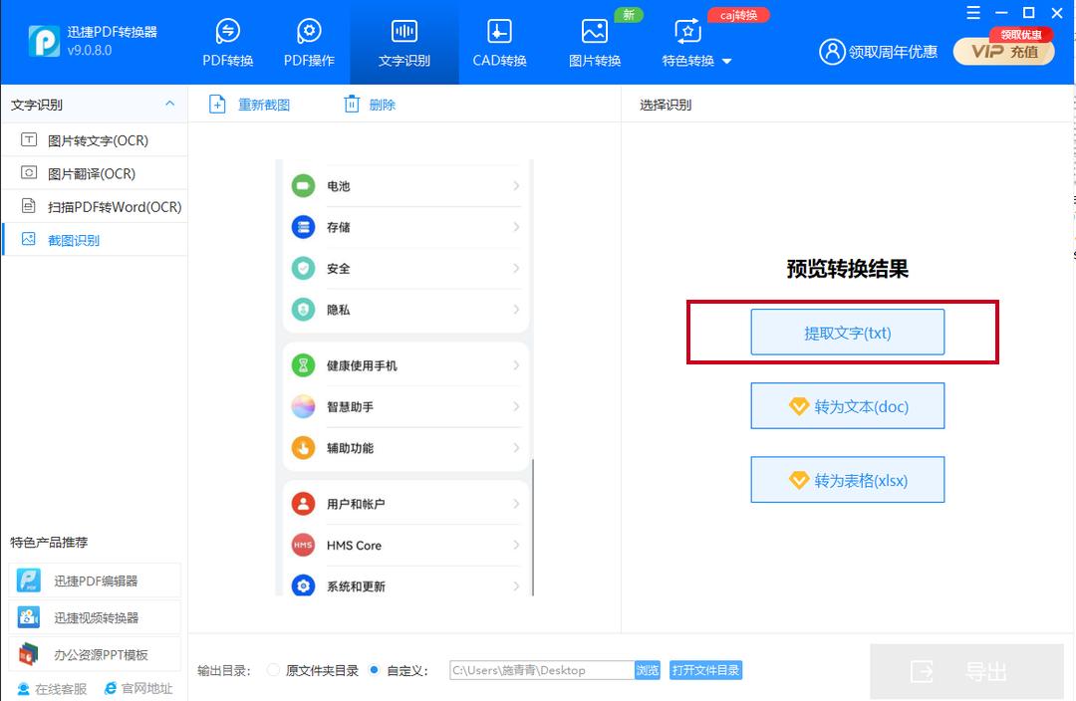The width and height of the screenshot is (1076, 701).
Task: Click 打开文件目录 to open output folder
Action: [705, 670]
